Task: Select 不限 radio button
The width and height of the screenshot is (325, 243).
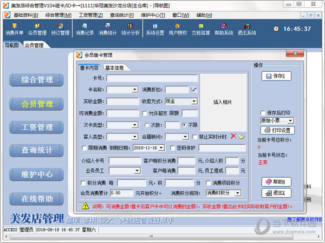Action: 184,125
